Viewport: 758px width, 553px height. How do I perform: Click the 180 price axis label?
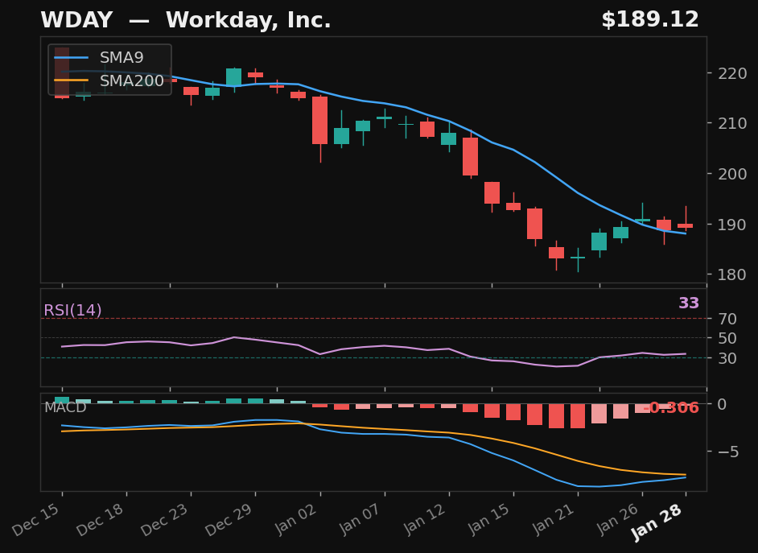click(732, 274)
